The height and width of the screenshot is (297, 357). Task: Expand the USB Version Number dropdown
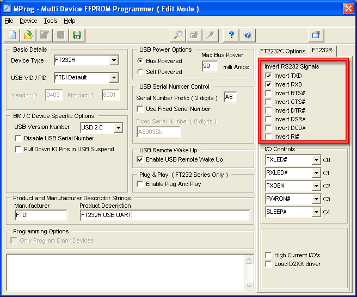pos(118,127)
